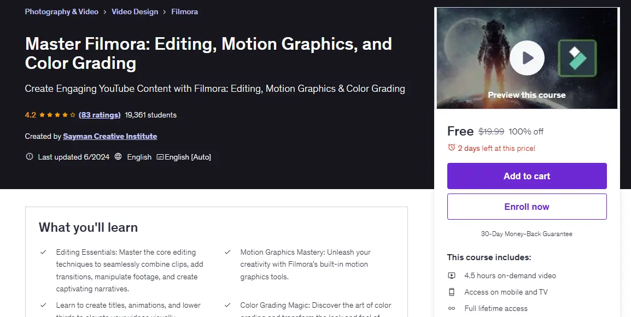Click the 4.2 rating number

30,115
